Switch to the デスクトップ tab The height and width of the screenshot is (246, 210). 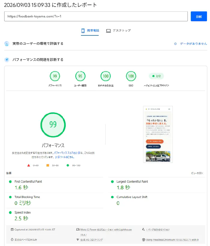tap(118, 31)
